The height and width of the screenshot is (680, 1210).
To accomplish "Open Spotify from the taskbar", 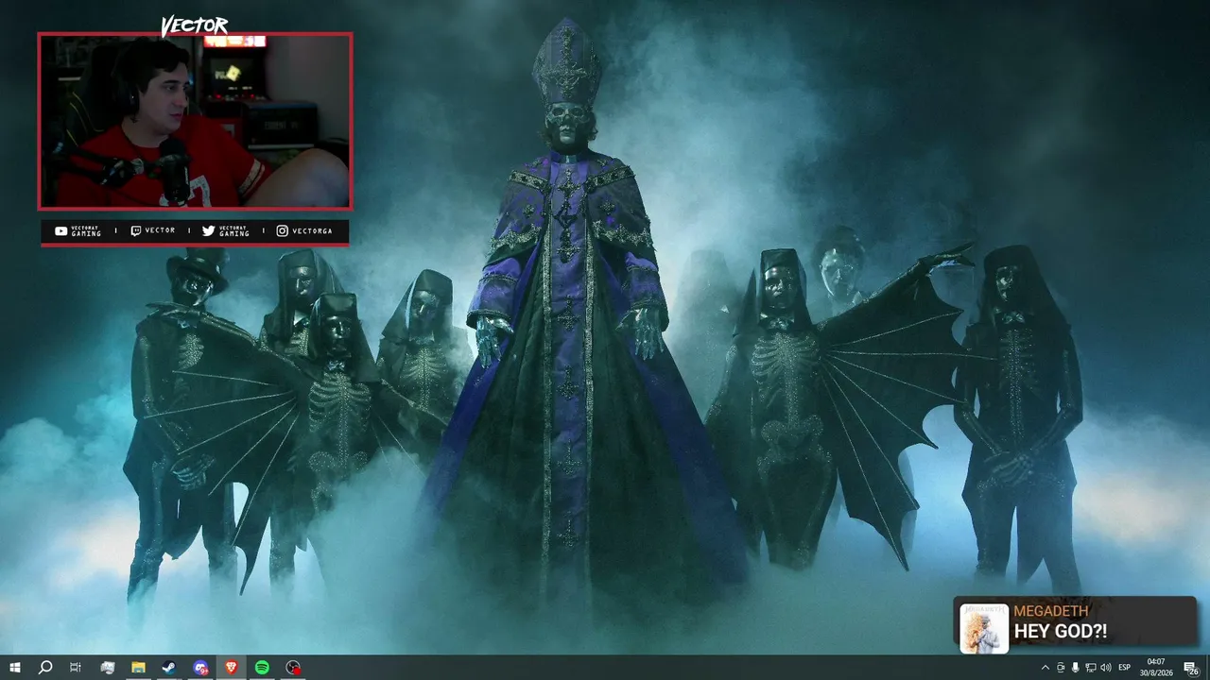I will [x=262, y=668].
